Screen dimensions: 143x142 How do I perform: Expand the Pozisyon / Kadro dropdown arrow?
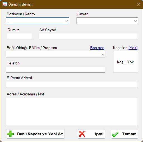click(67, 21)
